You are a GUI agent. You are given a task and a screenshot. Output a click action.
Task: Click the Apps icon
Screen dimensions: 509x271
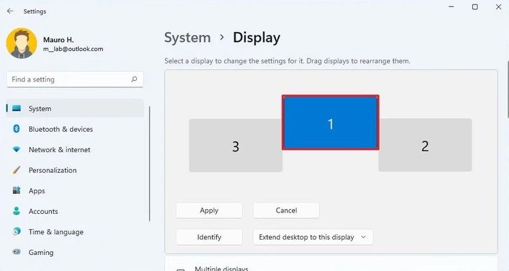pos(16,191)
